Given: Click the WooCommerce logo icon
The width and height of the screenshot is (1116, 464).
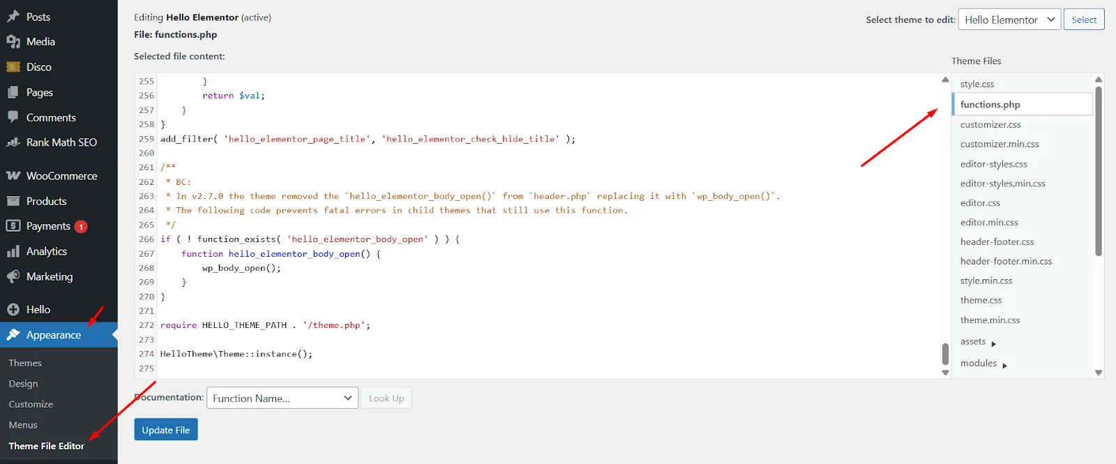Looking at the screenshot, I should point(13,176).
